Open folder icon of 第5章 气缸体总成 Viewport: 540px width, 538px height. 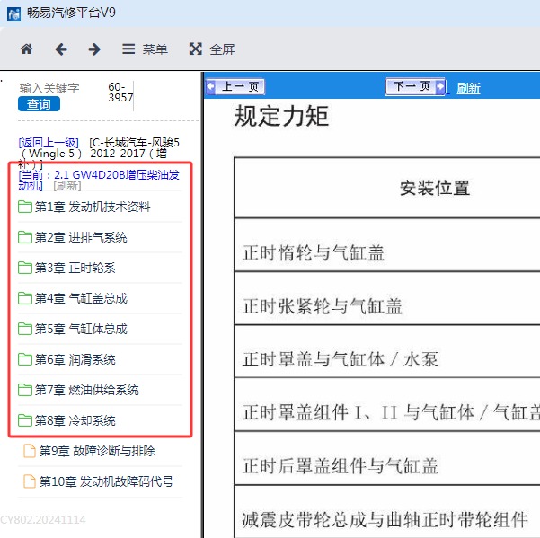click(25, 329)
